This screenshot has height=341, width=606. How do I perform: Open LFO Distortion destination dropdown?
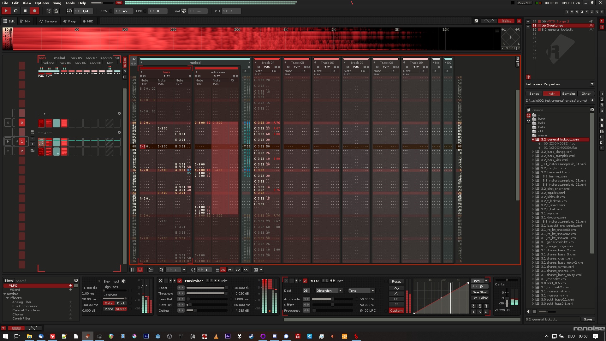[340, 290]
